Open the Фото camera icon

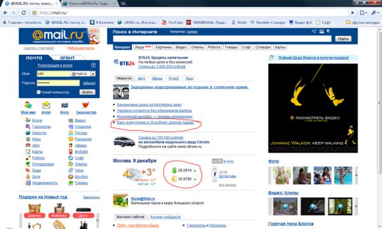(x=64, y=105)
